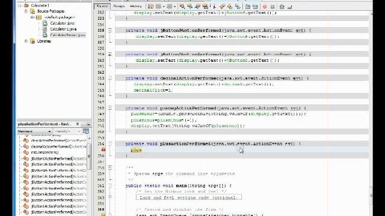Click the red error icon beside plus line

pyautogui.click(x=103, y=149)
